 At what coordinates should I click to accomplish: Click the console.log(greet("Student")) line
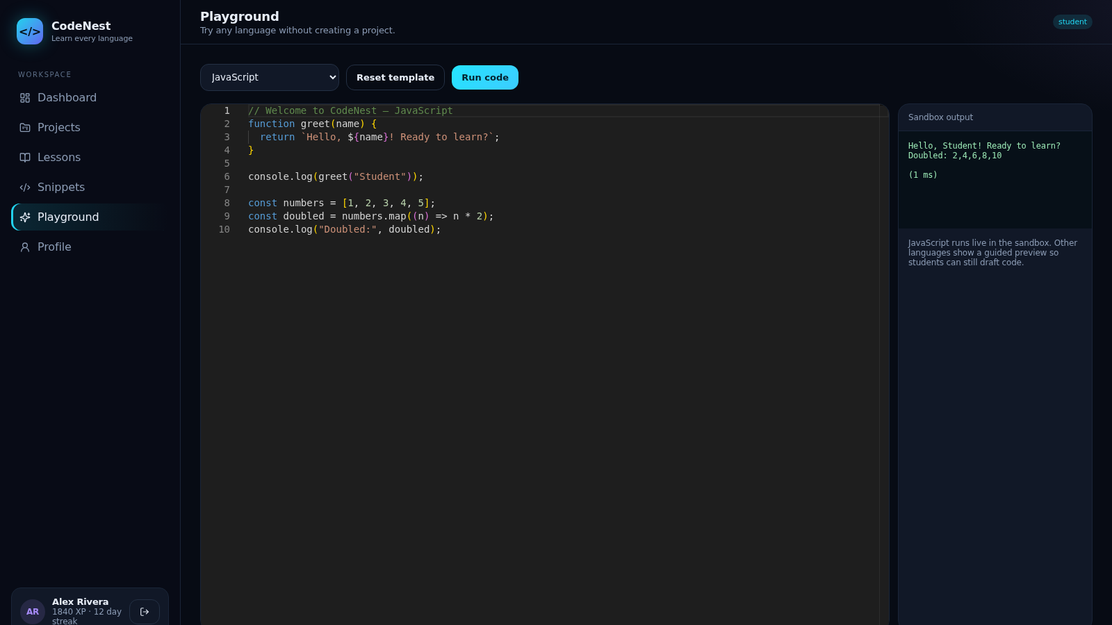pyautogui.click(x=336, y=177)
